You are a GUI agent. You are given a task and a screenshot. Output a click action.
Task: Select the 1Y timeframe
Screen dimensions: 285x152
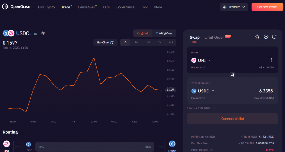(159, 42)
